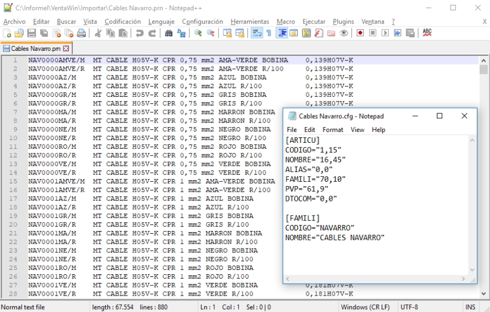The height and width of the screenshot is (312, 490).
Task: Open the Configuración menu
Action: pos(203,21)
